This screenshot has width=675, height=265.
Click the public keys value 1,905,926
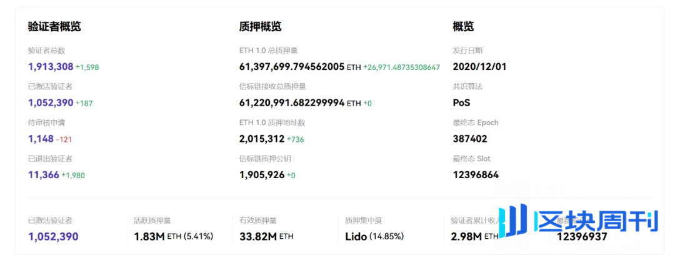262,175
